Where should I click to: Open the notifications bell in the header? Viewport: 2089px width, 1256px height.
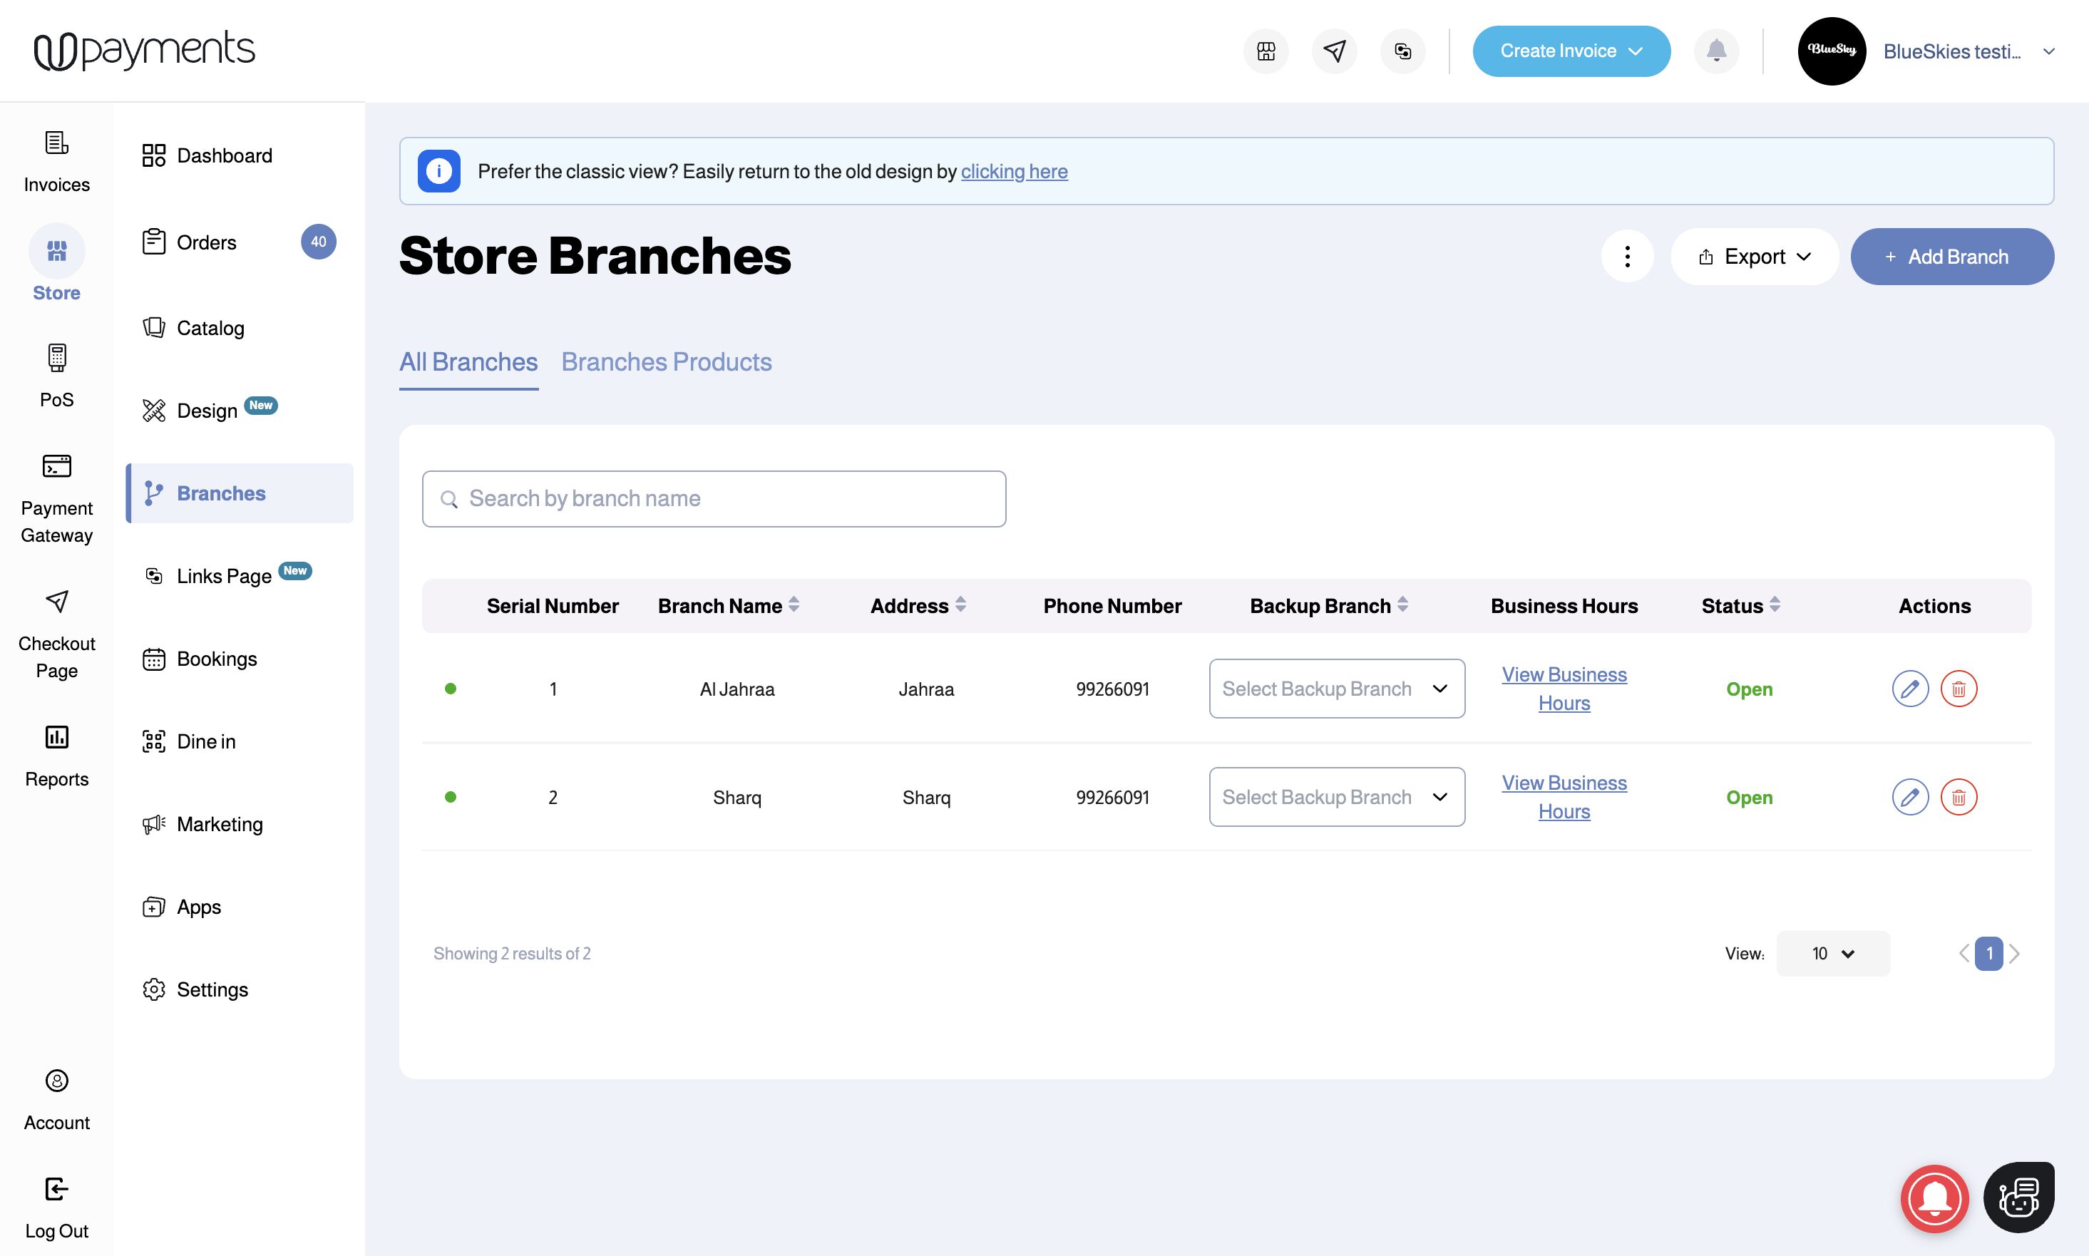click(x=1715, y=51)
